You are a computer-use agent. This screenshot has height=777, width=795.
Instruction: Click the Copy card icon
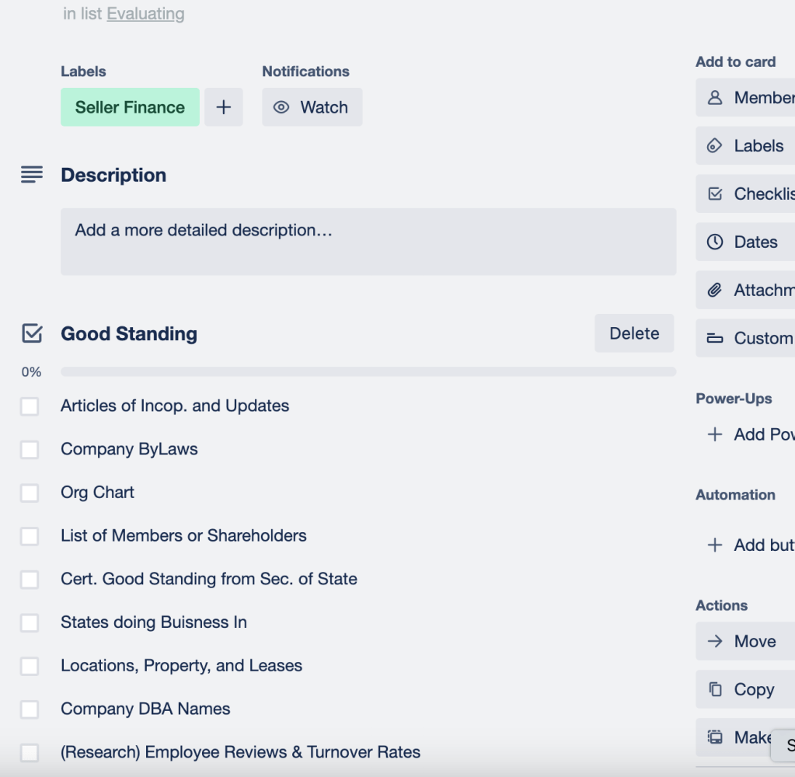coord(714,690)
